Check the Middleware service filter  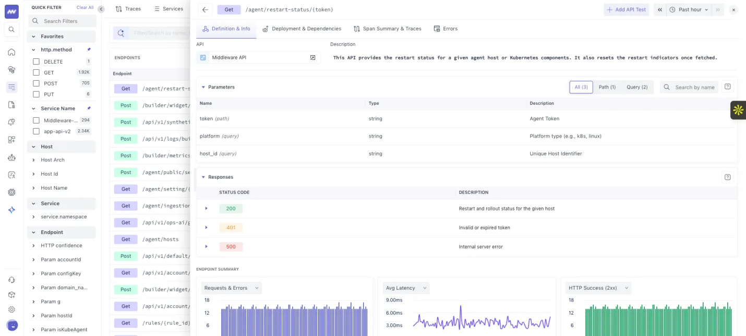click(x=36, y=120)
